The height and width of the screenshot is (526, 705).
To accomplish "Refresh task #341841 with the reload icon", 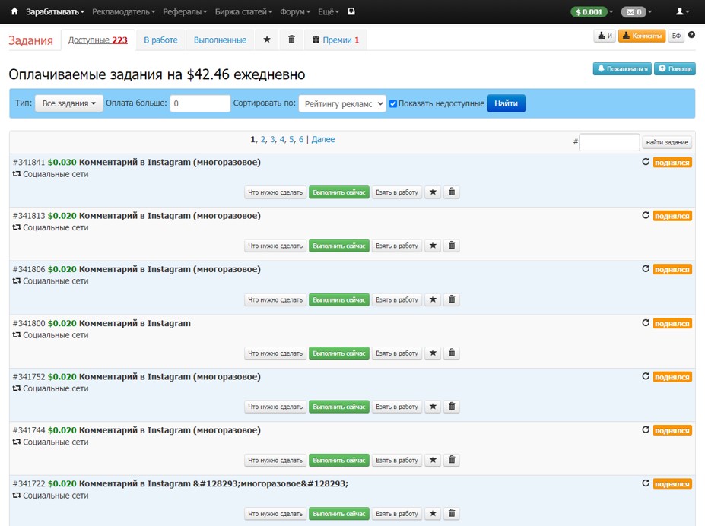I will point(645,162).
